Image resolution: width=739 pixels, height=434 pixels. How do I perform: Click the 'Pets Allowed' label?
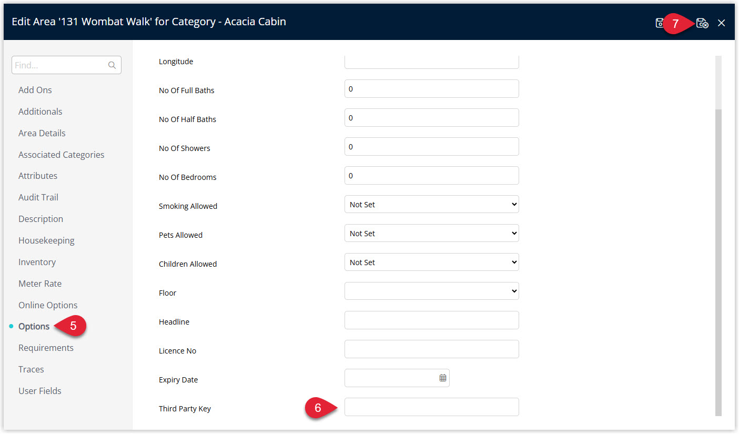[x=180, y=235]
